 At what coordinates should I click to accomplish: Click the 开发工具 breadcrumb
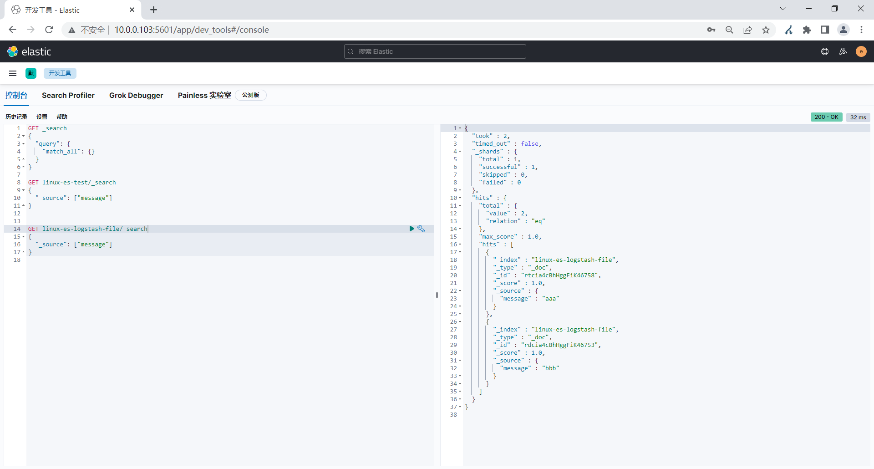tap(60, 73)
